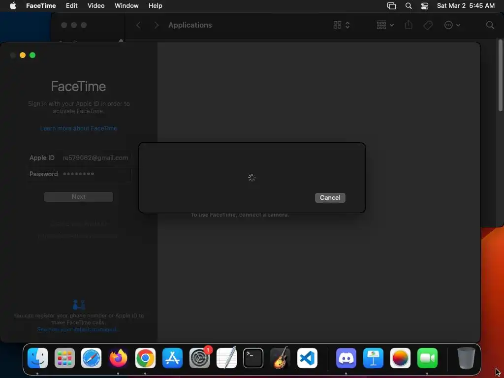Click the Finder Share toolbar icon
This screenshot has width=504, height=378.
coord(409,25)
